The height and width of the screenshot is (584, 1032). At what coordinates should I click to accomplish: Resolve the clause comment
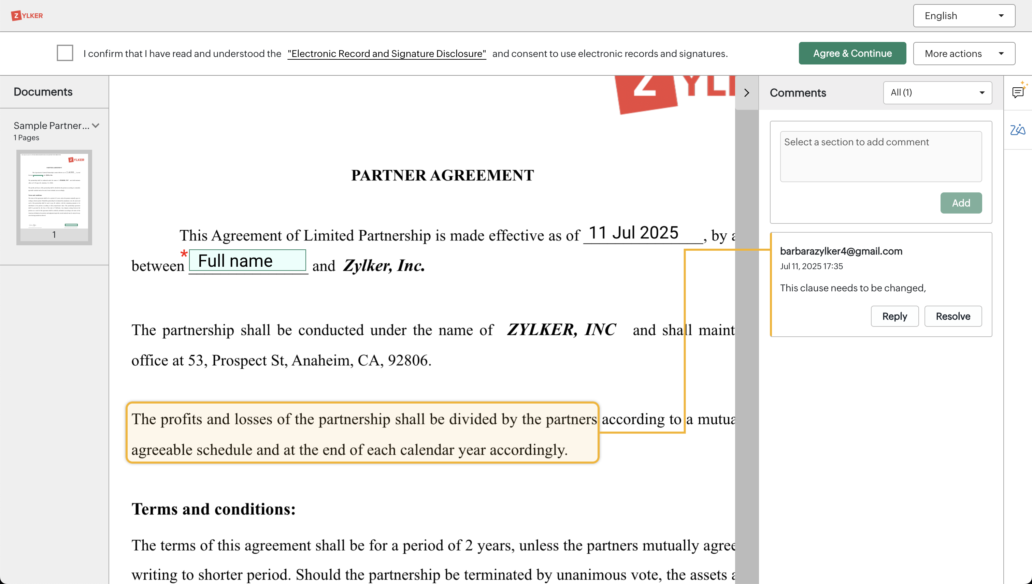(952, 316)
